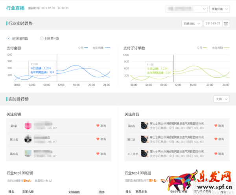Click heart icon for rank 30 store
Viewport: 236px width, 195px height.
pyautogui.click(x=98, y=153)
